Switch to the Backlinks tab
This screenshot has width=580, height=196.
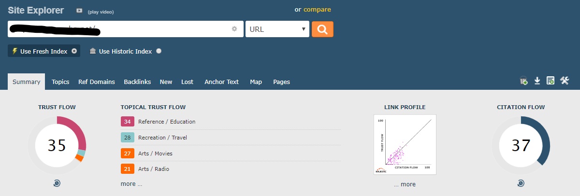click(x=137, y=82)
